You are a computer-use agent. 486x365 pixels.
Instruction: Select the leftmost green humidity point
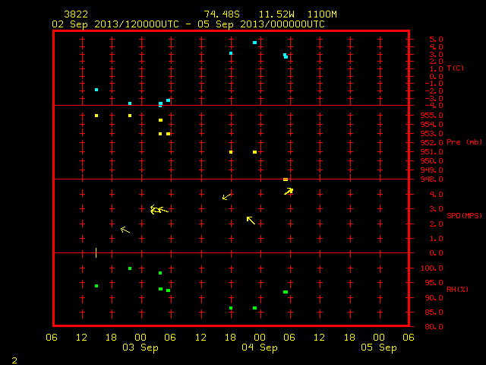pyautogui.click(x=96, y=286)
